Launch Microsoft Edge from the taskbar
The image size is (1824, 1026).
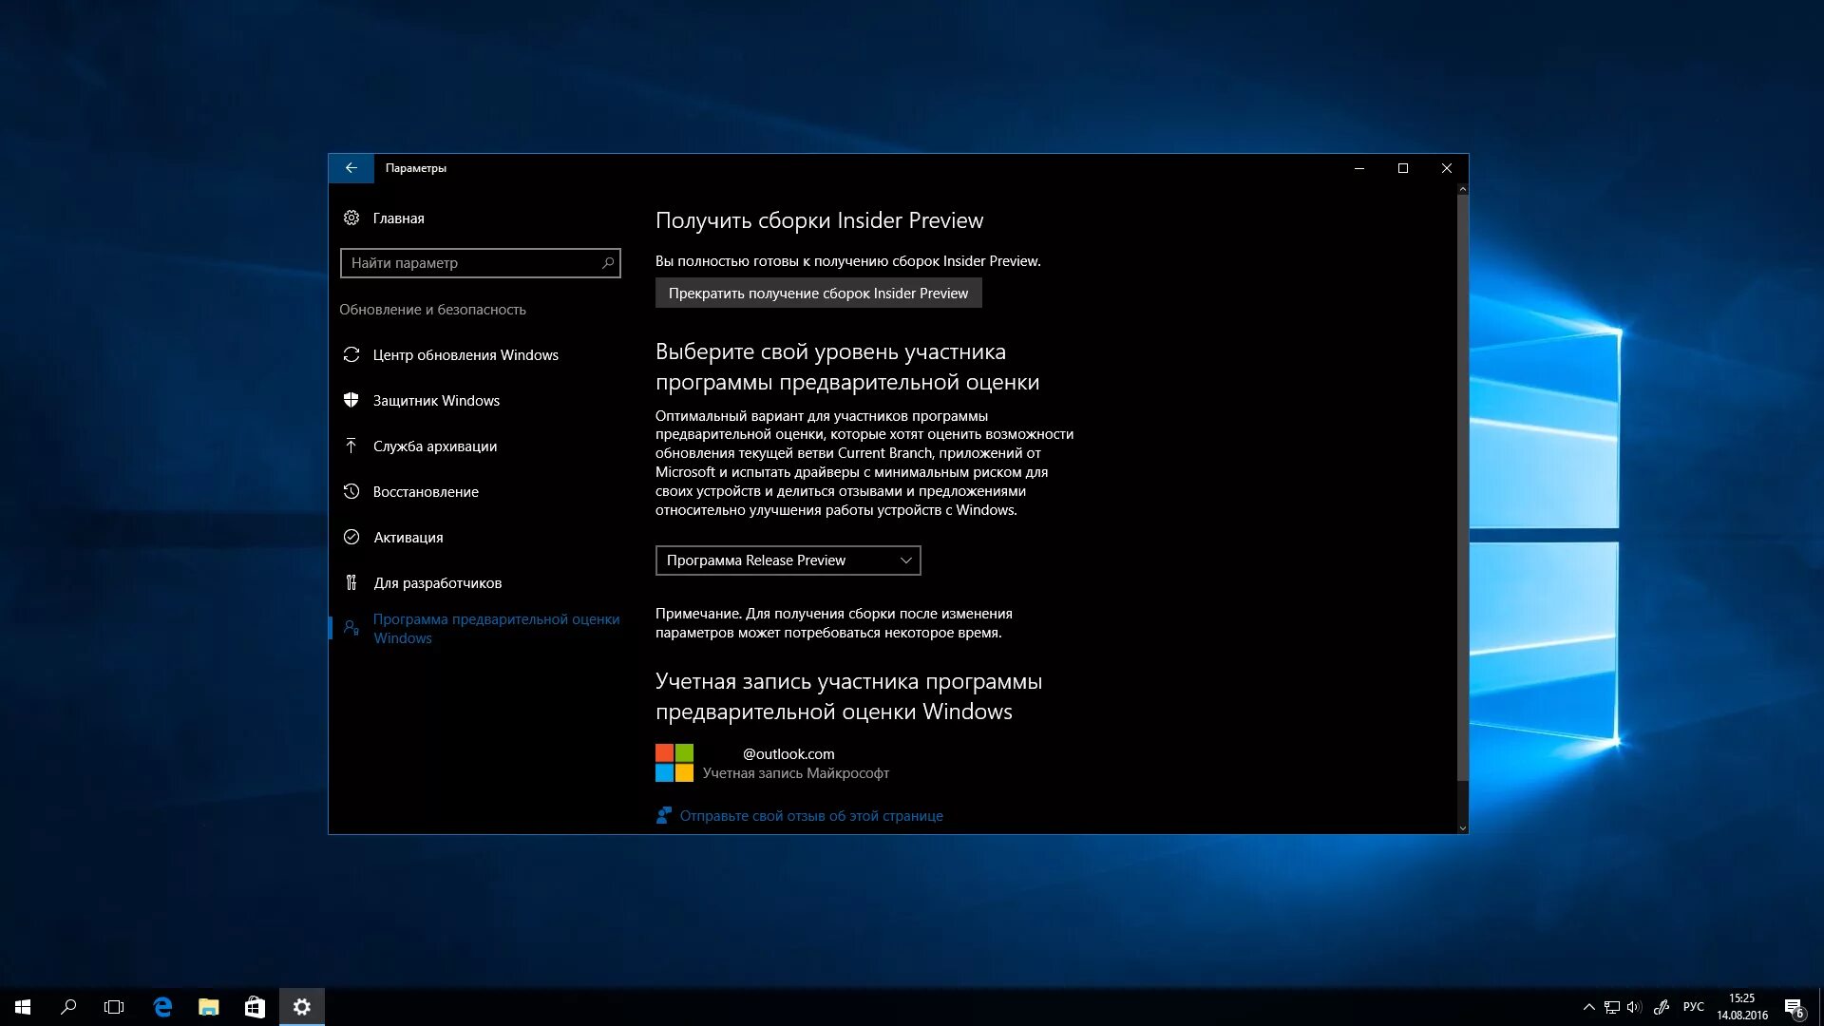162,1007
